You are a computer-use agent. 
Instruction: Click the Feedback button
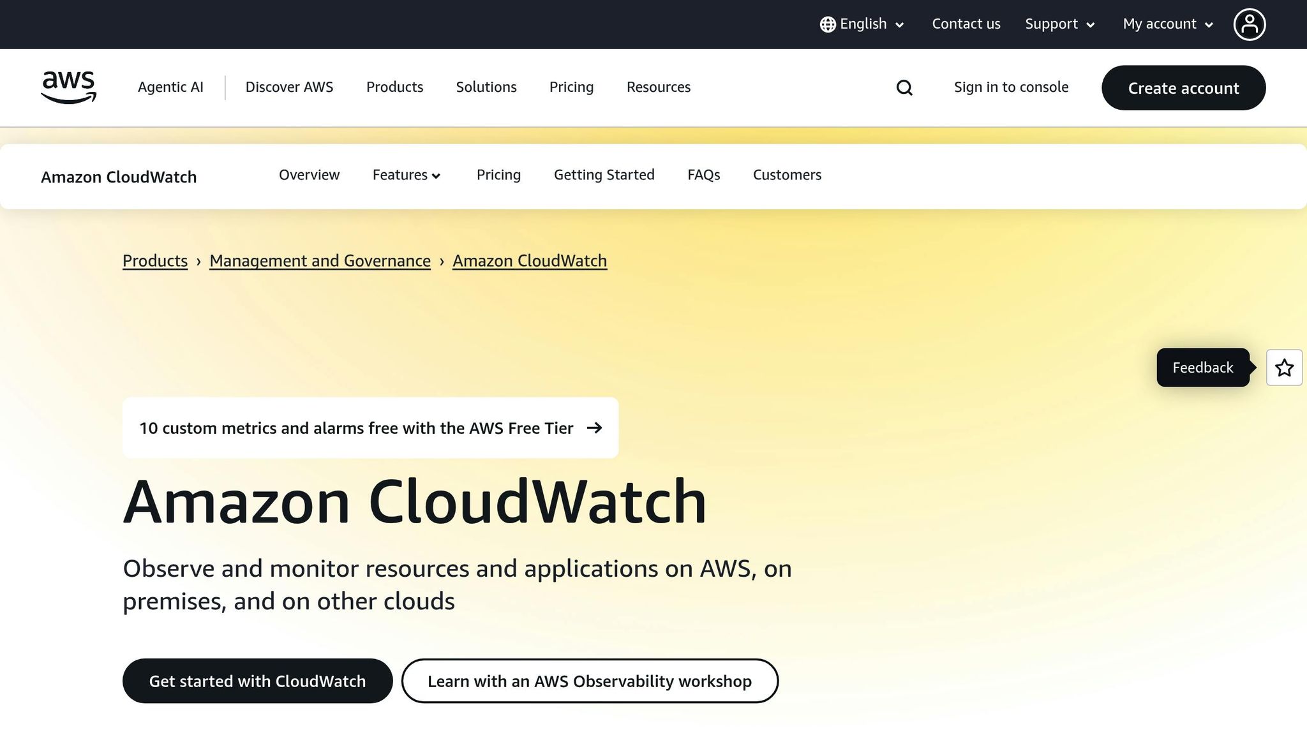coord(1203,367)
